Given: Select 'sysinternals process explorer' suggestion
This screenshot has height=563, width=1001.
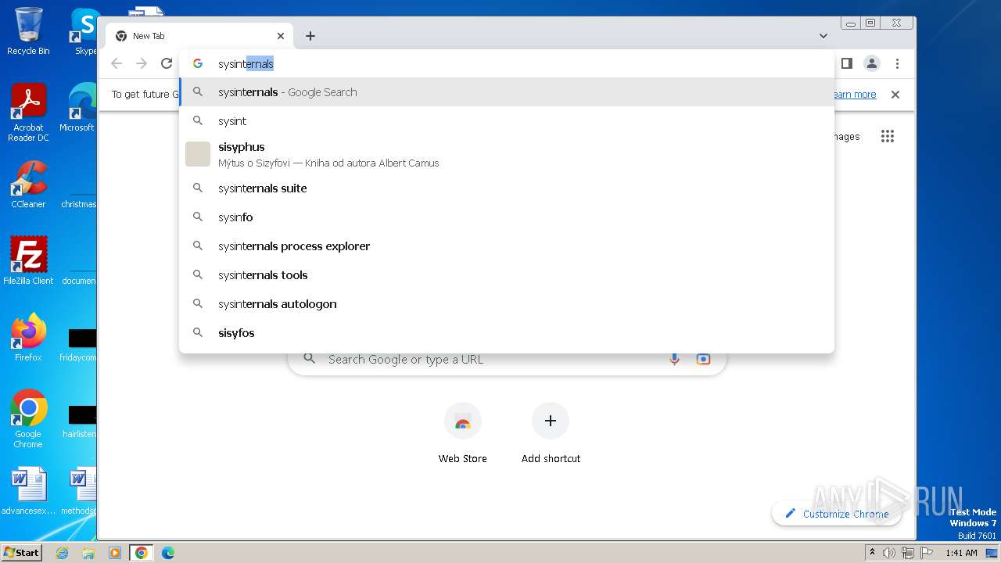Looking at the screenshot, I should (x=507, y=246).
